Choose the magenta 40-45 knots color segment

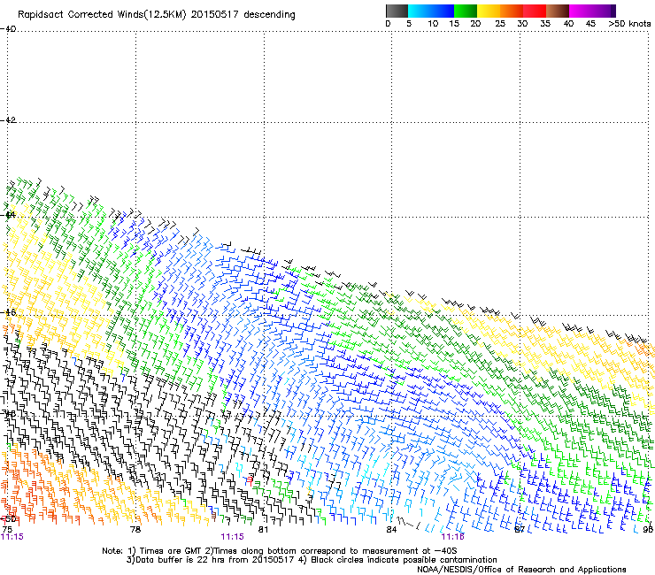(581, 11)
